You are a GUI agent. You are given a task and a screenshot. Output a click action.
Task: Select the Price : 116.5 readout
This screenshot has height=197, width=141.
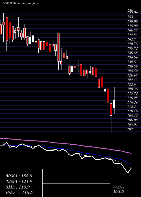19,193
